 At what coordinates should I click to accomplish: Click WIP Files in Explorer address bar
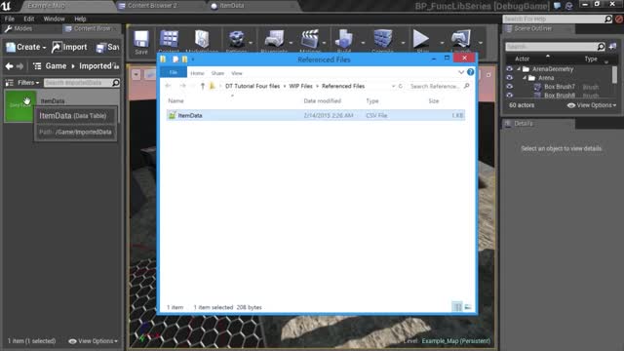coord(300,86)
